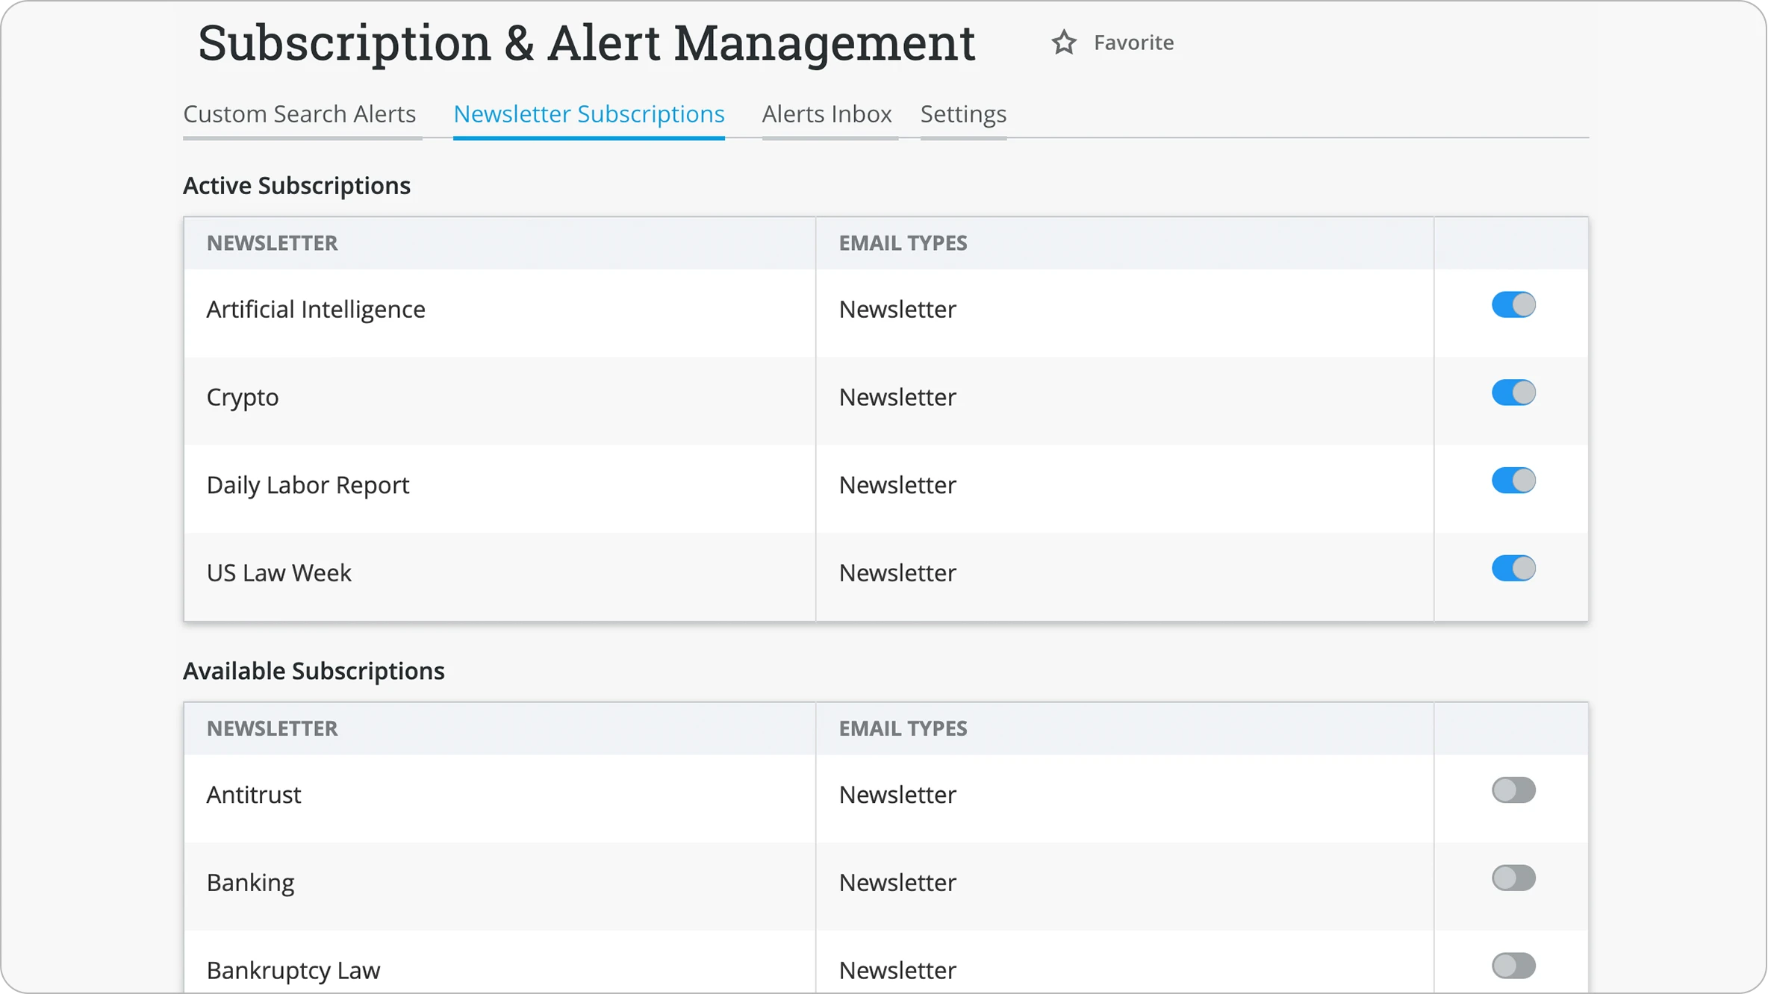The width and height of the screenshot is (1768, 994).
Task: Toggle off Daily Labor Report subscription
Action: click(1513, 481)
